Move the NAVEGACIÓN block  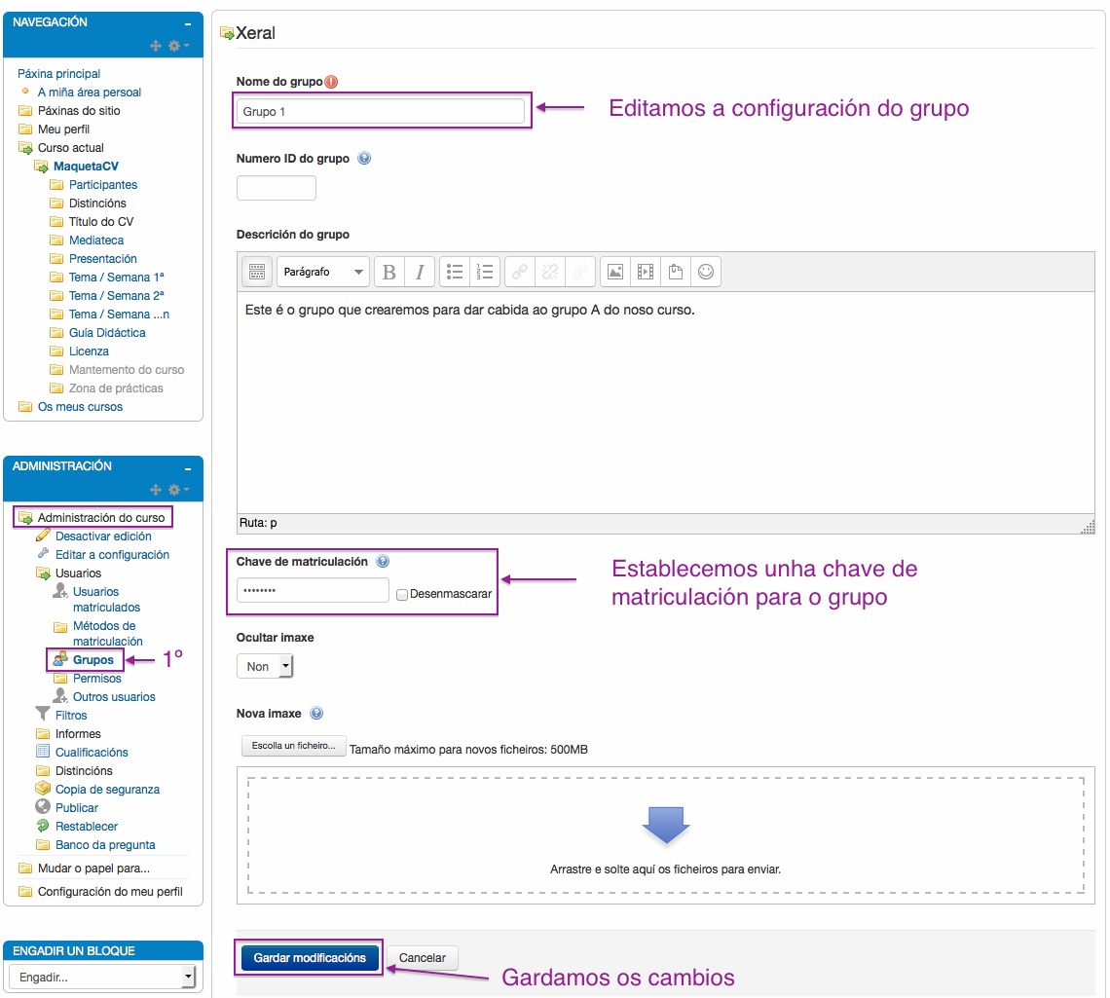click(x=155, y=45)
